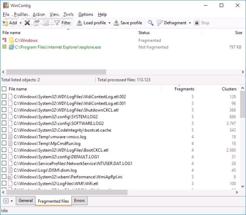Click the Remove (X) toolbar icon
The width and height of the screenshot is (246, 215).
(27, 23)
